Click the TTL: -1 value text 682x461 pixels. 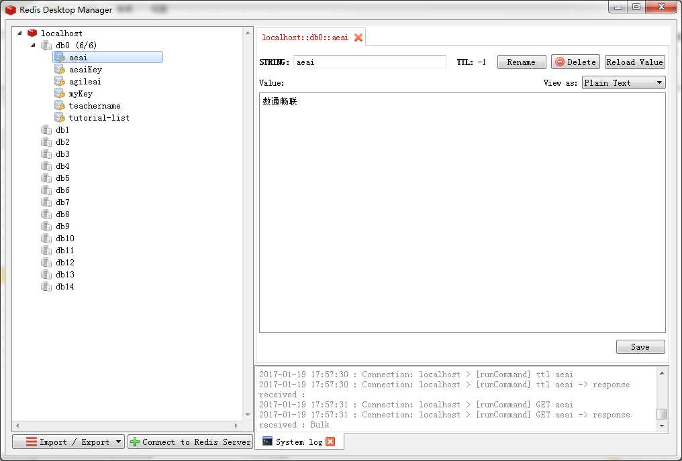click(x=471, y=62)
